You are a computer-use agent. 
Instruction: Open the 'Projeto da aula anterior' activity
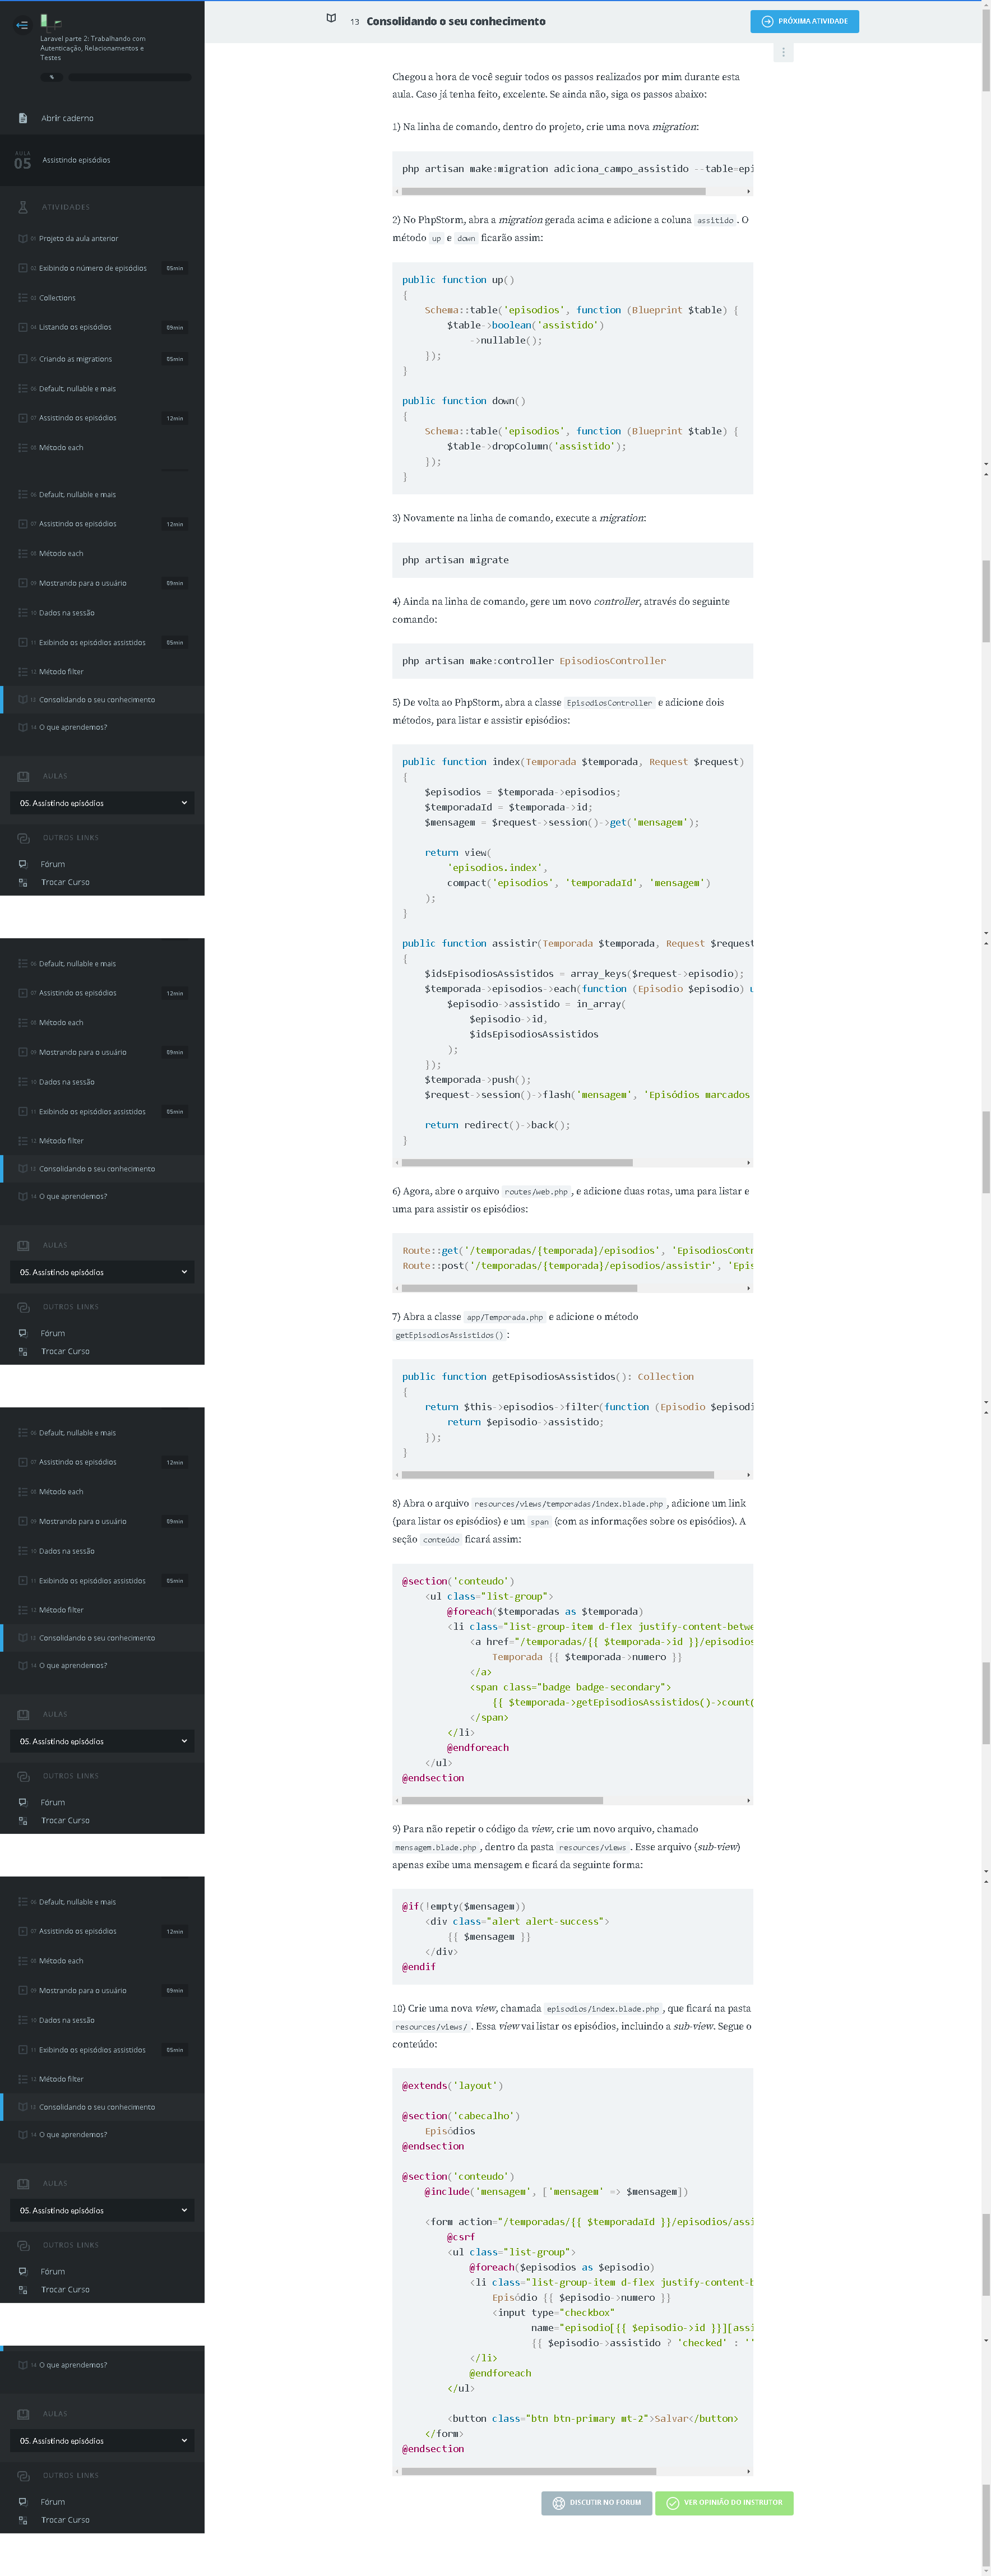tap(78, 239)
